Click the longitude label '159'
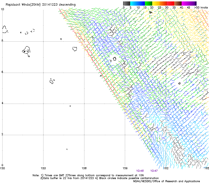The image size is (209, 183). pyautogui.click(x=125, y=168)
